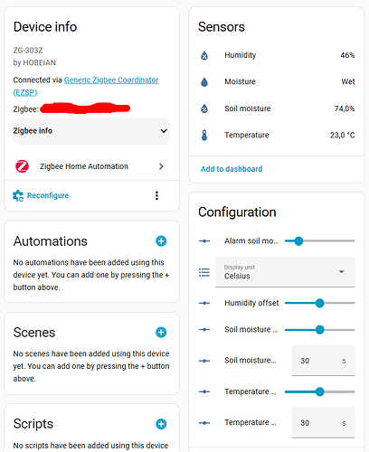Click the Temperature thermometer icon
The width and height of the screenshot is (369, 452).
[x=204, y=135]
